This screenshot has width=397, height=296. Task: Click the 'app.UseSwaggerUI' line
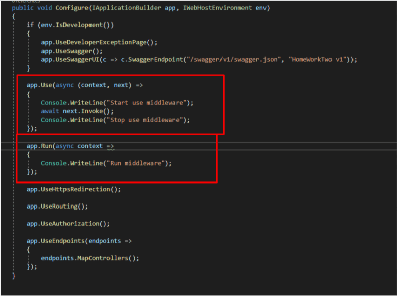point(199,59)
